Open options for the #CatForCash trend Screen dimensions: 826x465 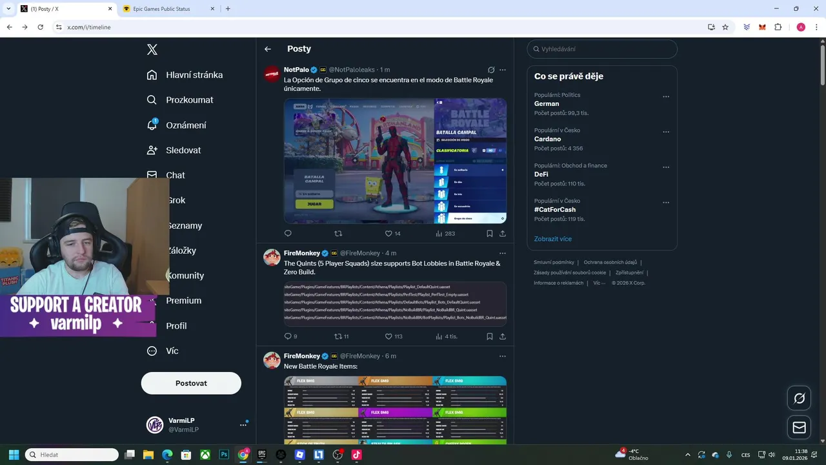(x=666, y=203)
